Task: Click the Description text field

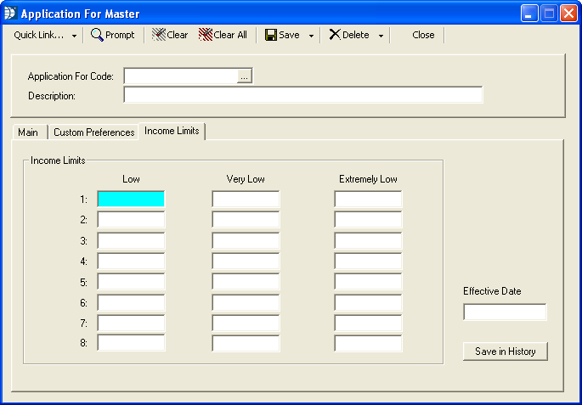Action: click(x=302, y=95)
